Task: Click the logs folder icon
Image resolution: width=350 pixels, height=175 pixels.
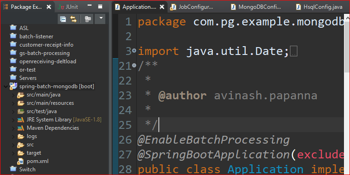Action: click(21, 136)
